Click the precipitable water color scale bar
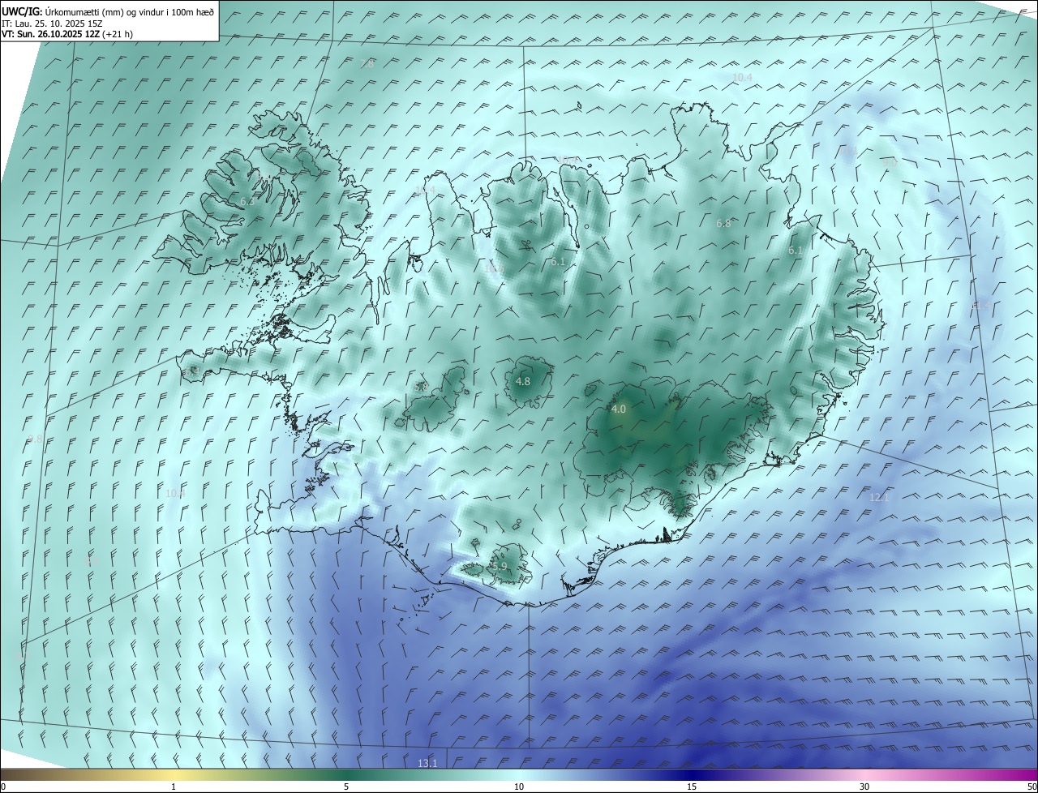 pyautogui.click(x=519, y=774)
